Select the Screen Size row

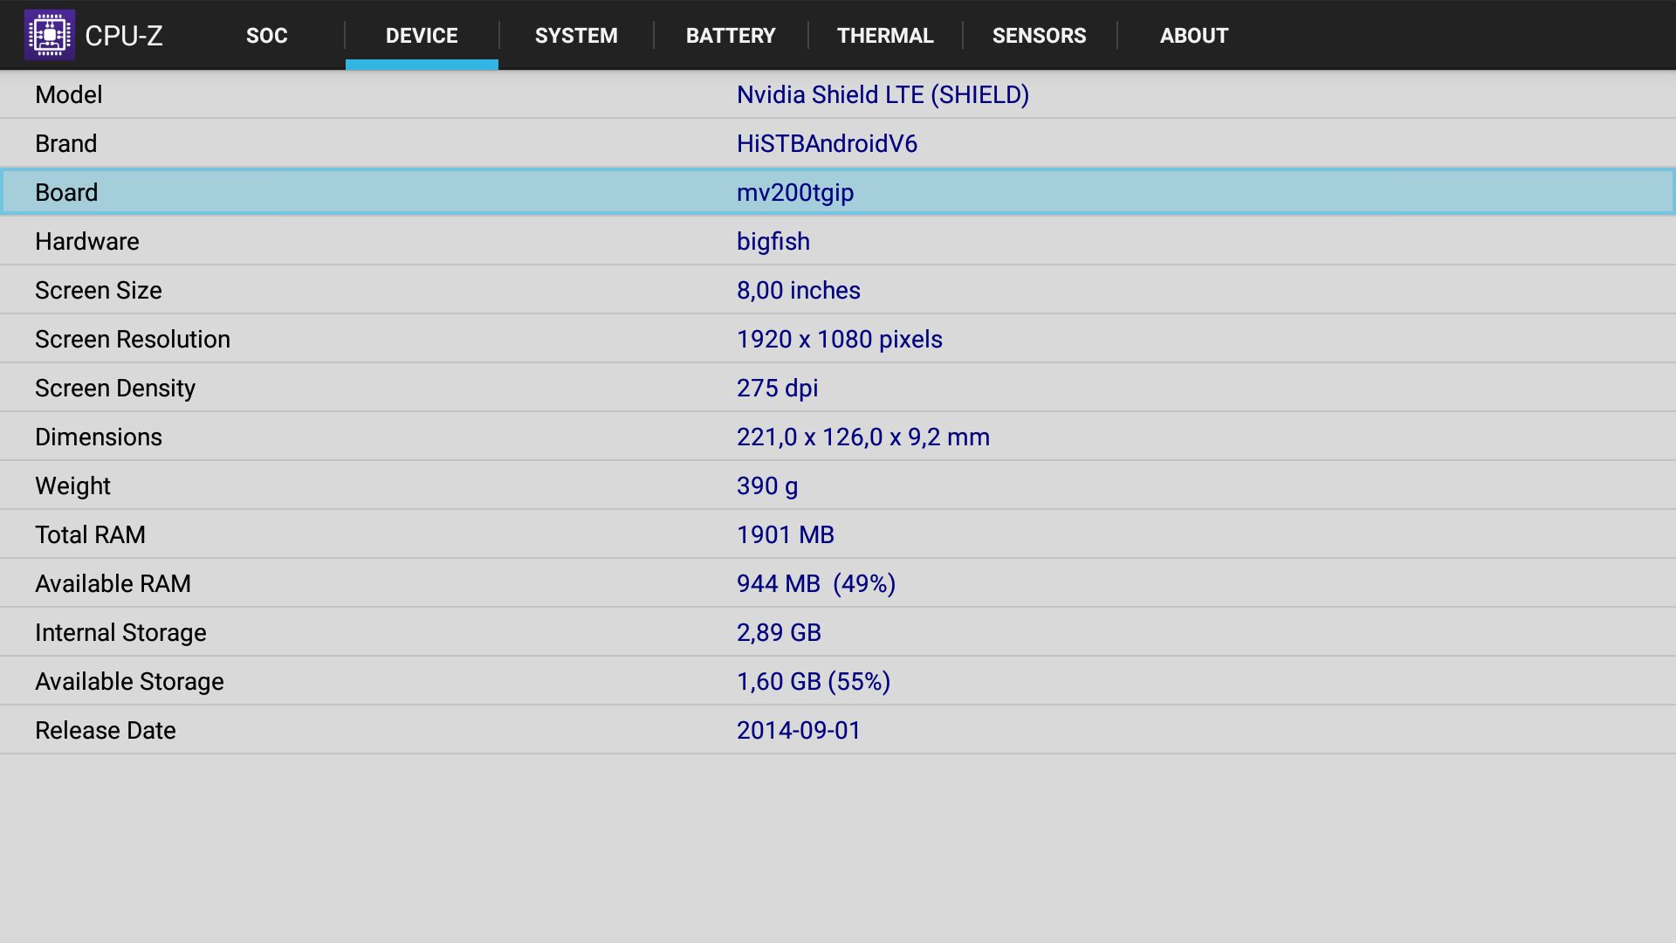coord(838,290)
